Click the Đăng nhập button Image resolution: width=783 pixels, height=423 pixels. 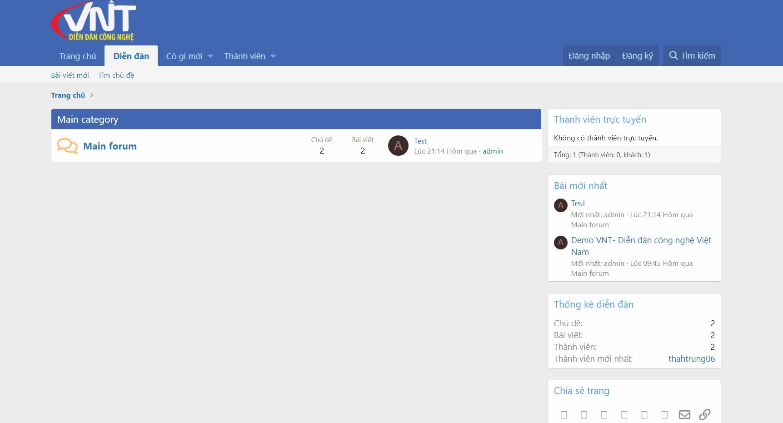pyautogui.click(x=588, y=55)
